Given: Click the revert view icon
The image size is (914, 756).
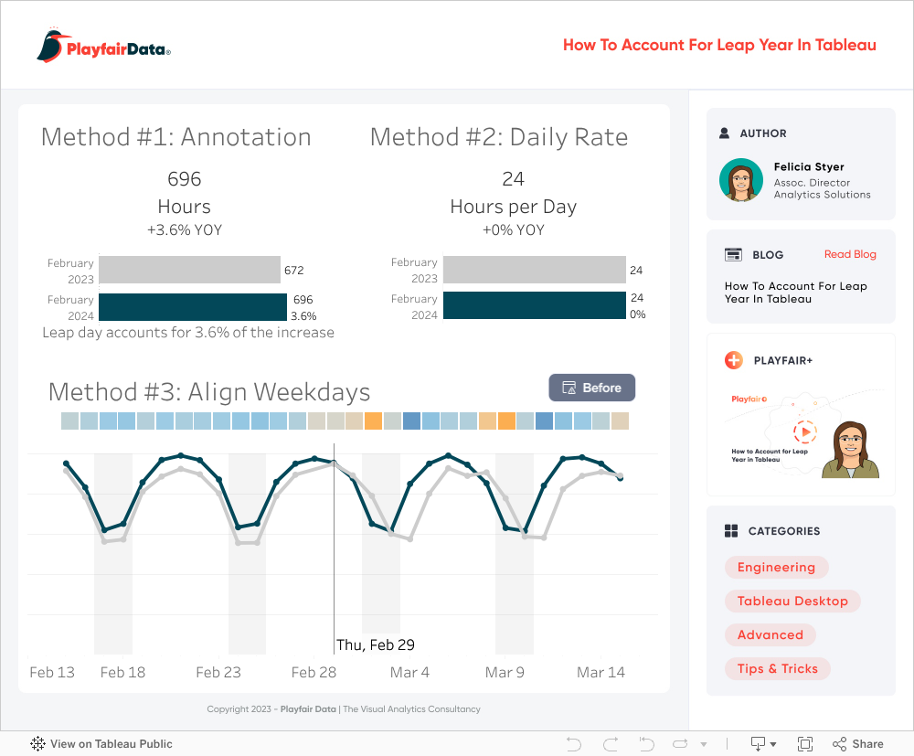Looking at the screenshot, I should click(646, 744).
